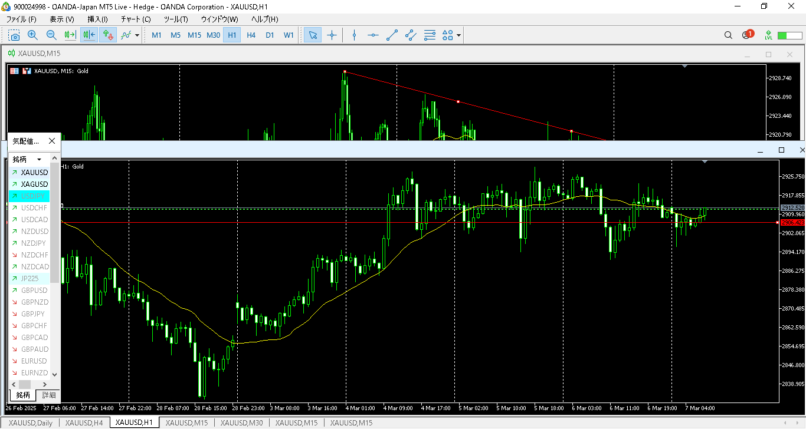Open the ファイル (F) menu

pos(21,19)
